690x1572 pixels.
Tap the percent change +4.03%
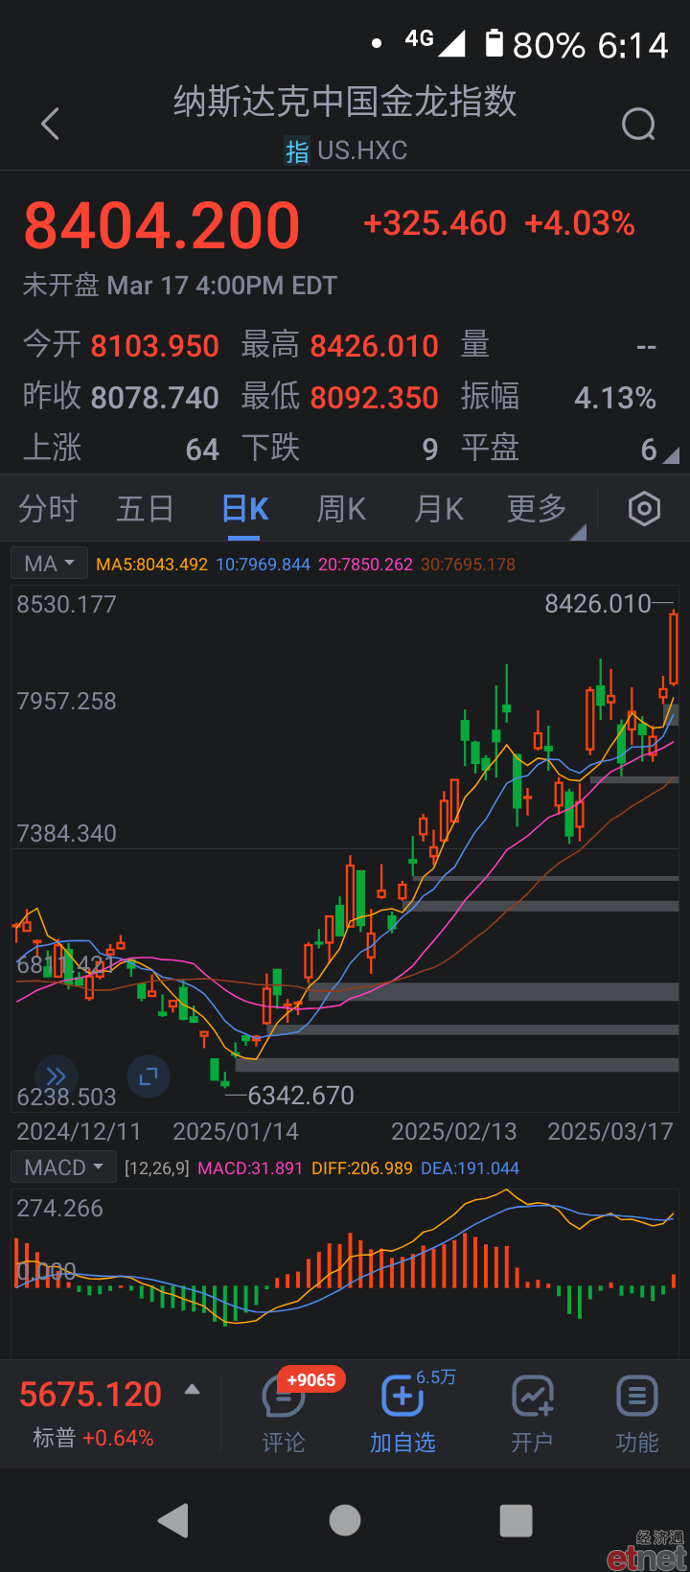pos(580,223)
